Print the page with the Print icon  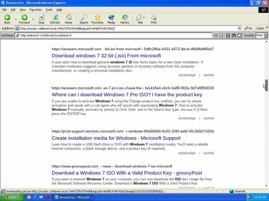pyautogui.click(x=154, y=18)
